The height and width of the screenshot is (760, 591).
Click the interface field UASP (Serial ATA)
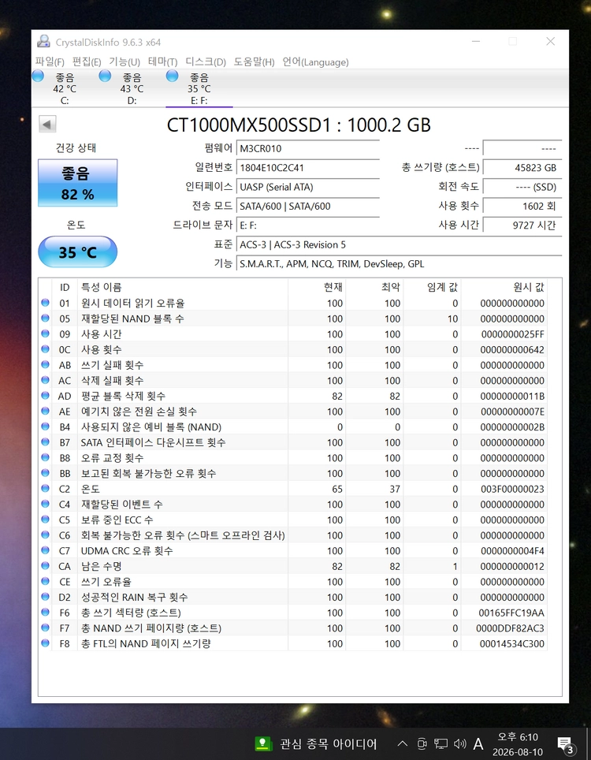point(307,187)
